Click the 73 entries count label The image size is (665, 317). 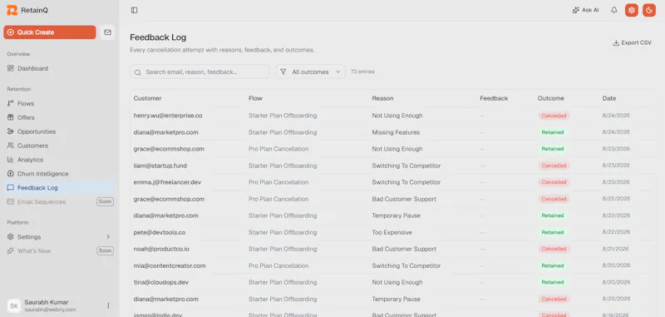(362, 72)
